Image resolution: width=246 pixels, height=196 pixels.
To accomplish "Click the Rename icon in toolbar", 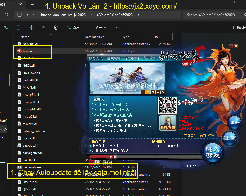I will pyautogui.click(x=31, y=28).
